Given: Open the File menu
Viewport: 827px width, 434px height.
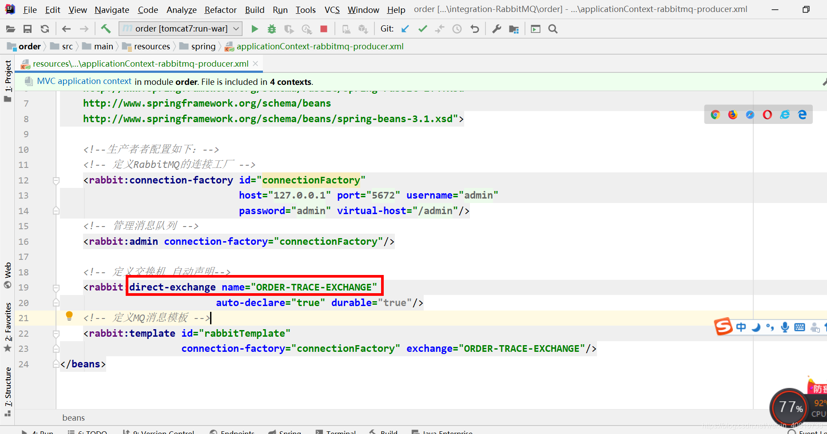Looking at the screenshot, I should click(x=30, y=9).
